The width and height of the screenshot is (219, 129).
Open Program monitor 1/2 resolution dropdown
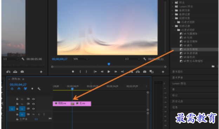click(132, 59)
